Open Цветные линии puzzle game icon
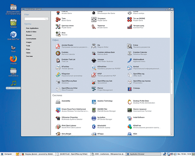 pyautogui.click(x=58, y=27)
